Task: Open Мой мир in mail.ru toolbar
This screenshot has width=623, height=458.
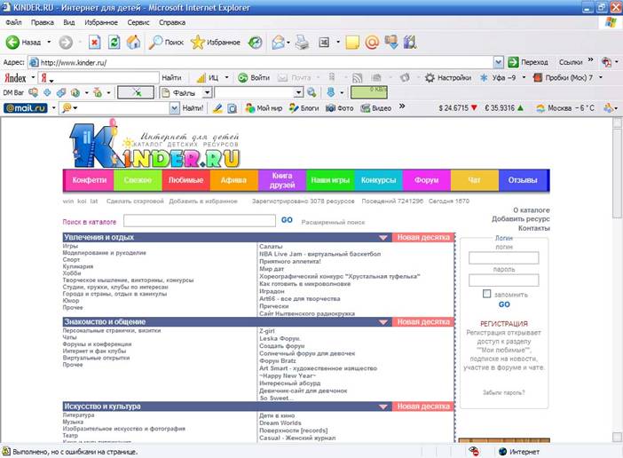Action: pos(264,108)
